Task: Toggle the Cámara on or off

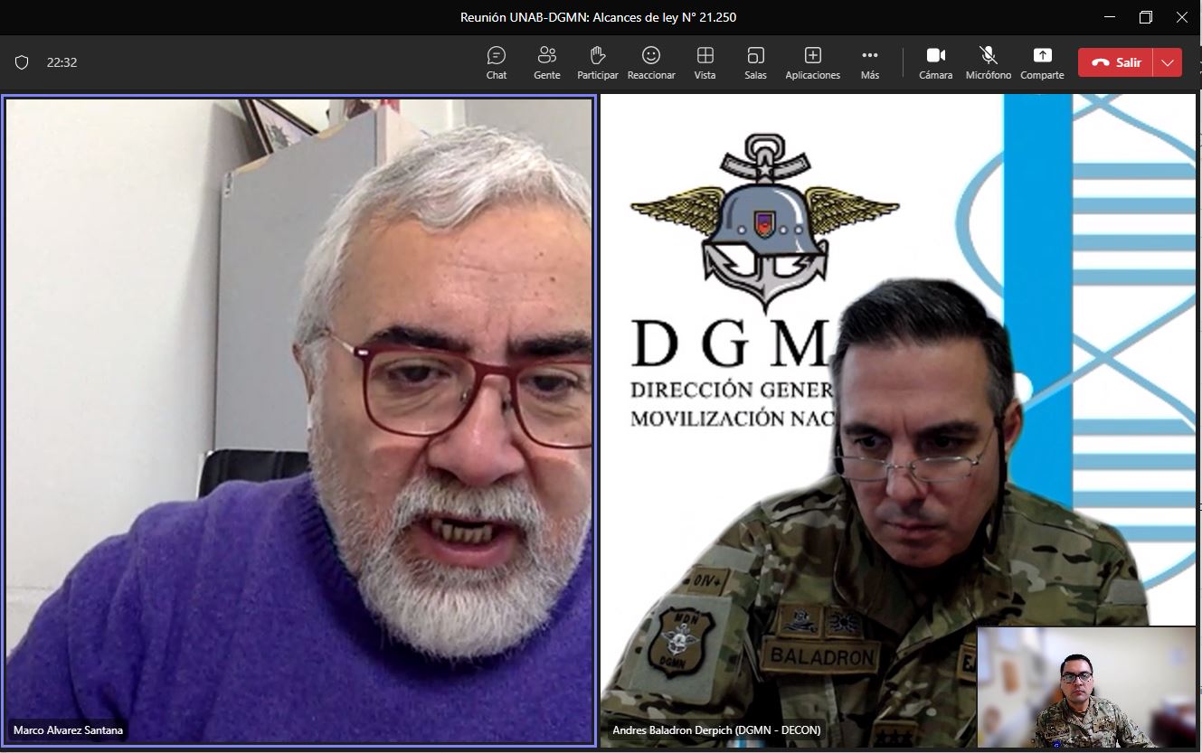Action: 935,62
